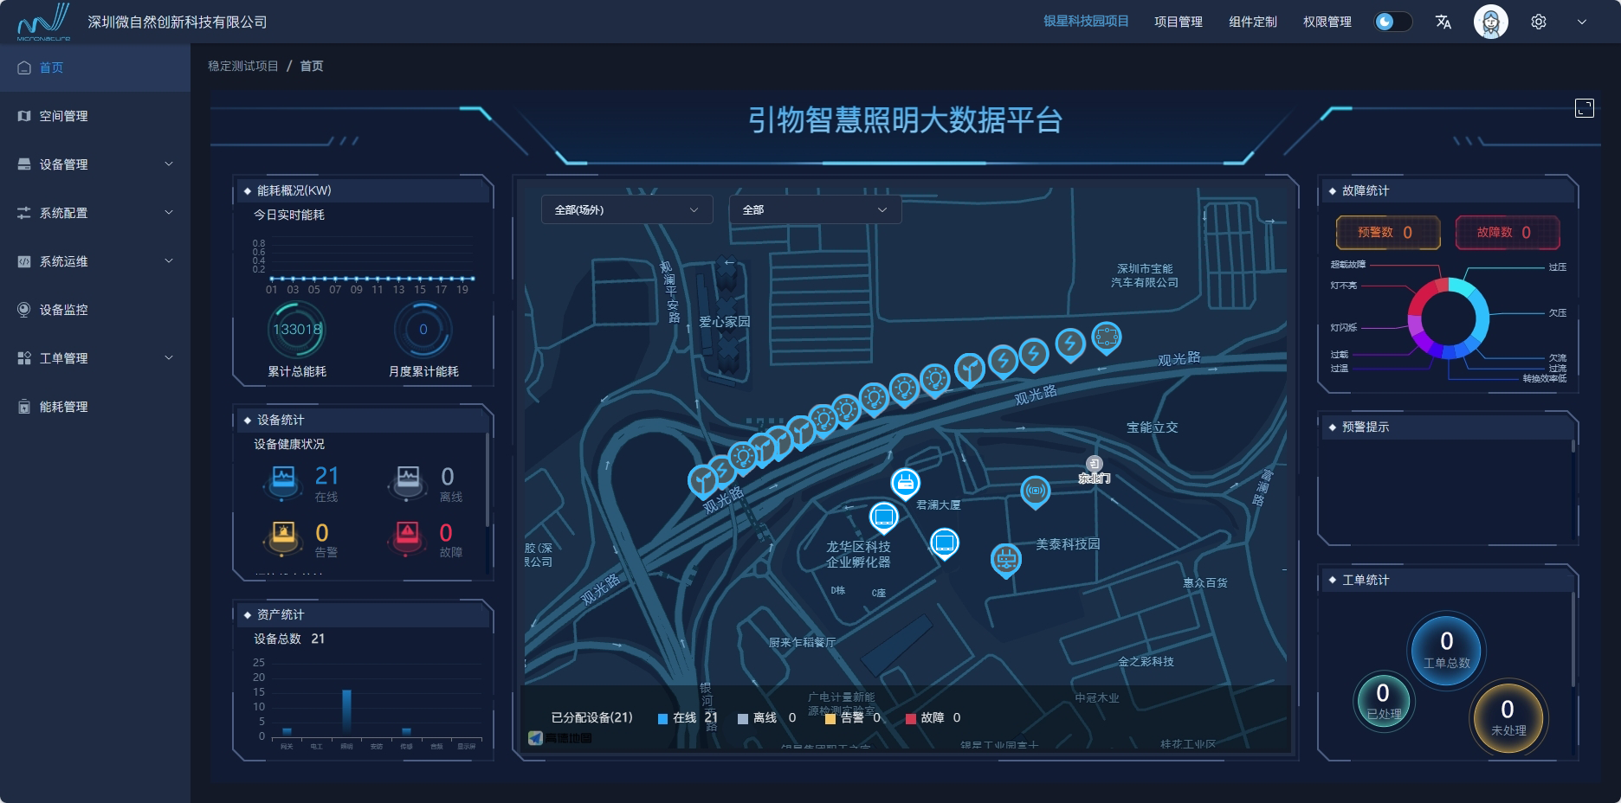Click the fault statistics donut chart

(x=1448, y=318)
